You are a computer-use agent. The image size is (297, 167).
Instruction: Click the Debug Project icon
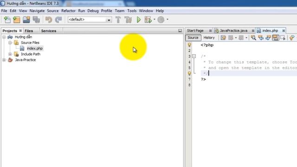(x=148, y=19)
